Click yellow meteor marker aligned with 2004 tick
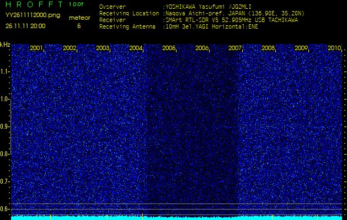The width and height of the screenshot is (347, 220). pos(143,217)
